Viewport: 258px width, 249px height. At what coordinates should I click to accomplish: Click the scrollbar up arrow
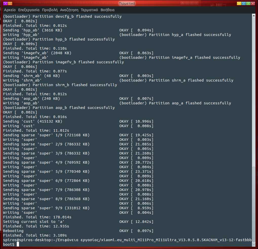254,16
